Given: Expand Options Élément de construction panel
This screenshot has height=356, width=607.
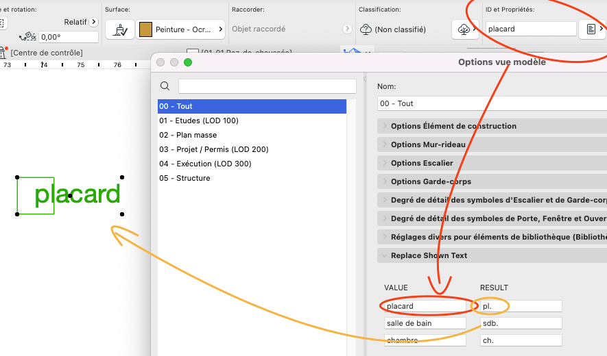Looking at the screenshot, I should coord(492,126).
